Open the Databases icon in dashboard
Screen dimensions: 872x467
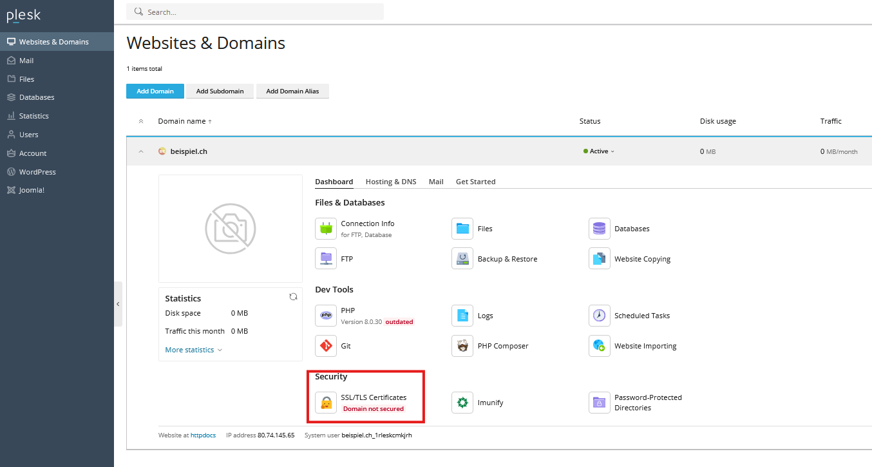tap(599, 229)
